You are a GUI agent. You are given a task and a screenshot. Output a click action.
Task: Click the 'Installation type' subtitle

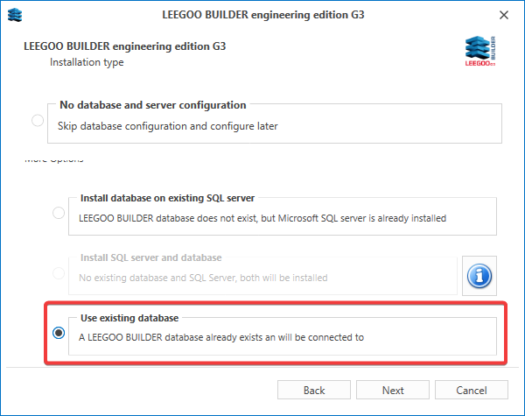(x=87, y=62)
